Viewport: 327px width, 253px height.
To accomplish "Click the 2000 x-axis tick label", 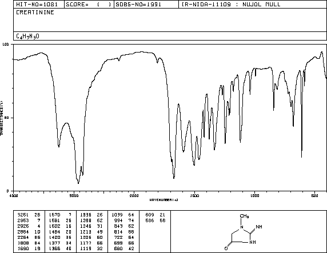I will coord(134,195).
